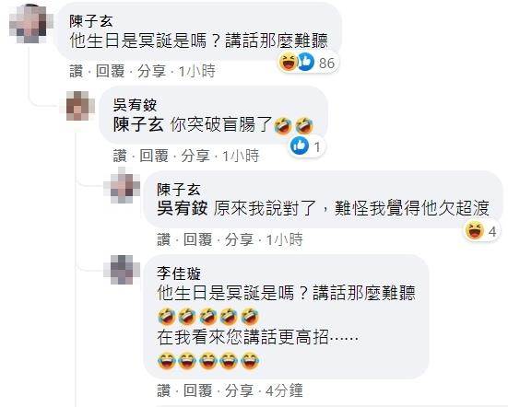This screenshot has height=407, width=508.
Task: Like the top comment by 陳子玄
Action: [x=77, y=71]
